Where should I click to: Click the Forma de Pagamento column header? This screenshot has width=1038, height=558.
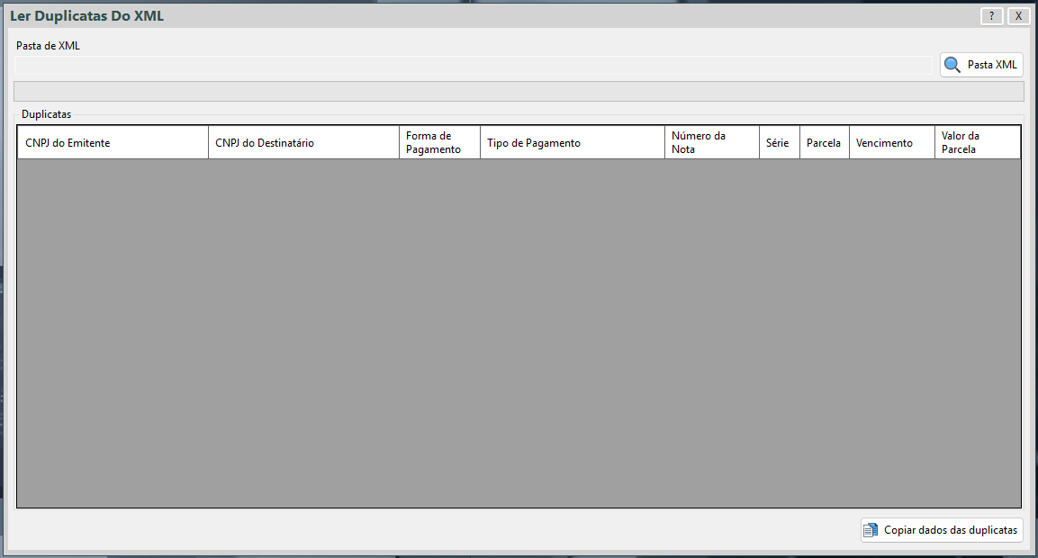click(439, 143)
